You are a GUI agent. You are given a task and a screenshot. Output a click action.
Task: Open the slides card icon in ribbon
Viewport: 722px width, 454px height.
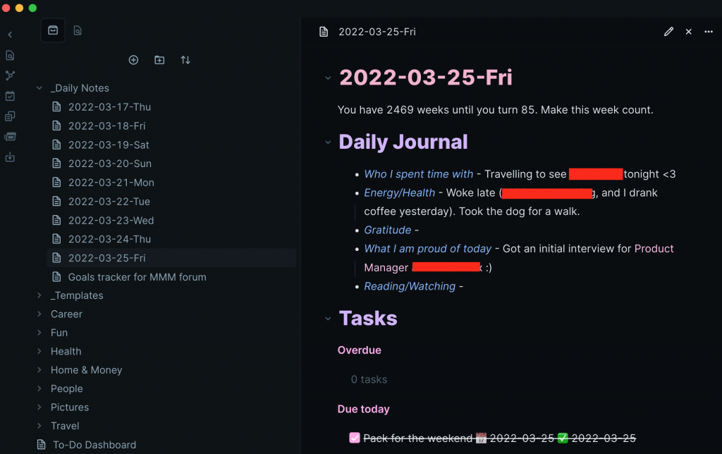pyautogui.click(x=10, y=137)
